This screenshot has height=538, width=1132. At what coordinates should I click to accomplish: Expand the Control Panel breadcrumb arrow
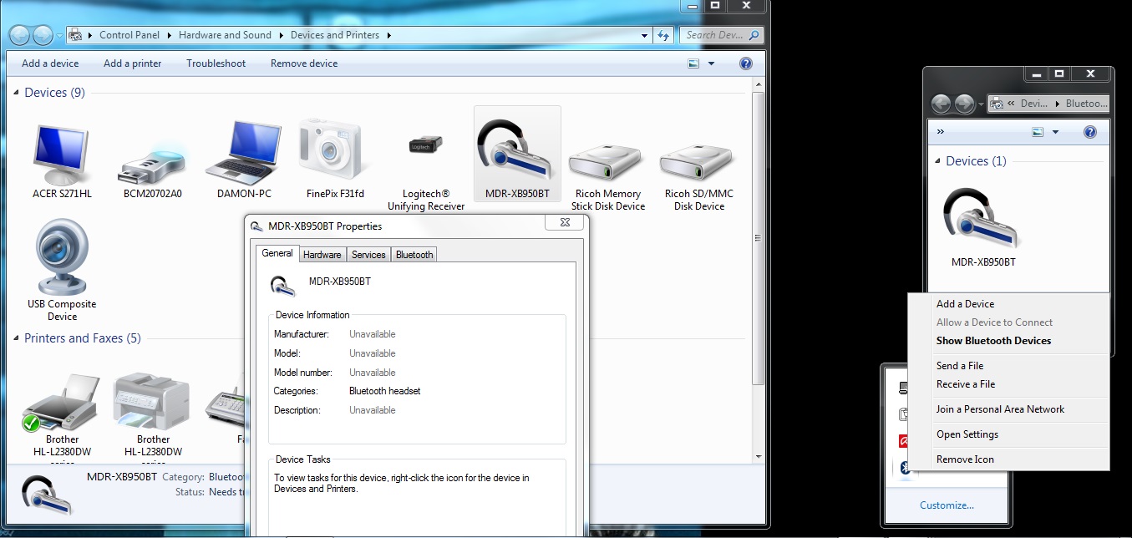point(168,35)
